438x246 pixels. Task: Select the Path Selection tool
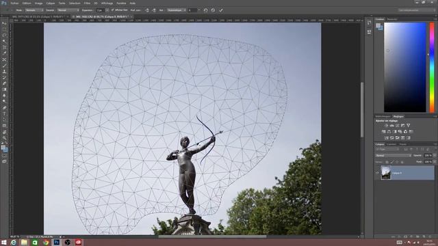(x=4, y=120)
